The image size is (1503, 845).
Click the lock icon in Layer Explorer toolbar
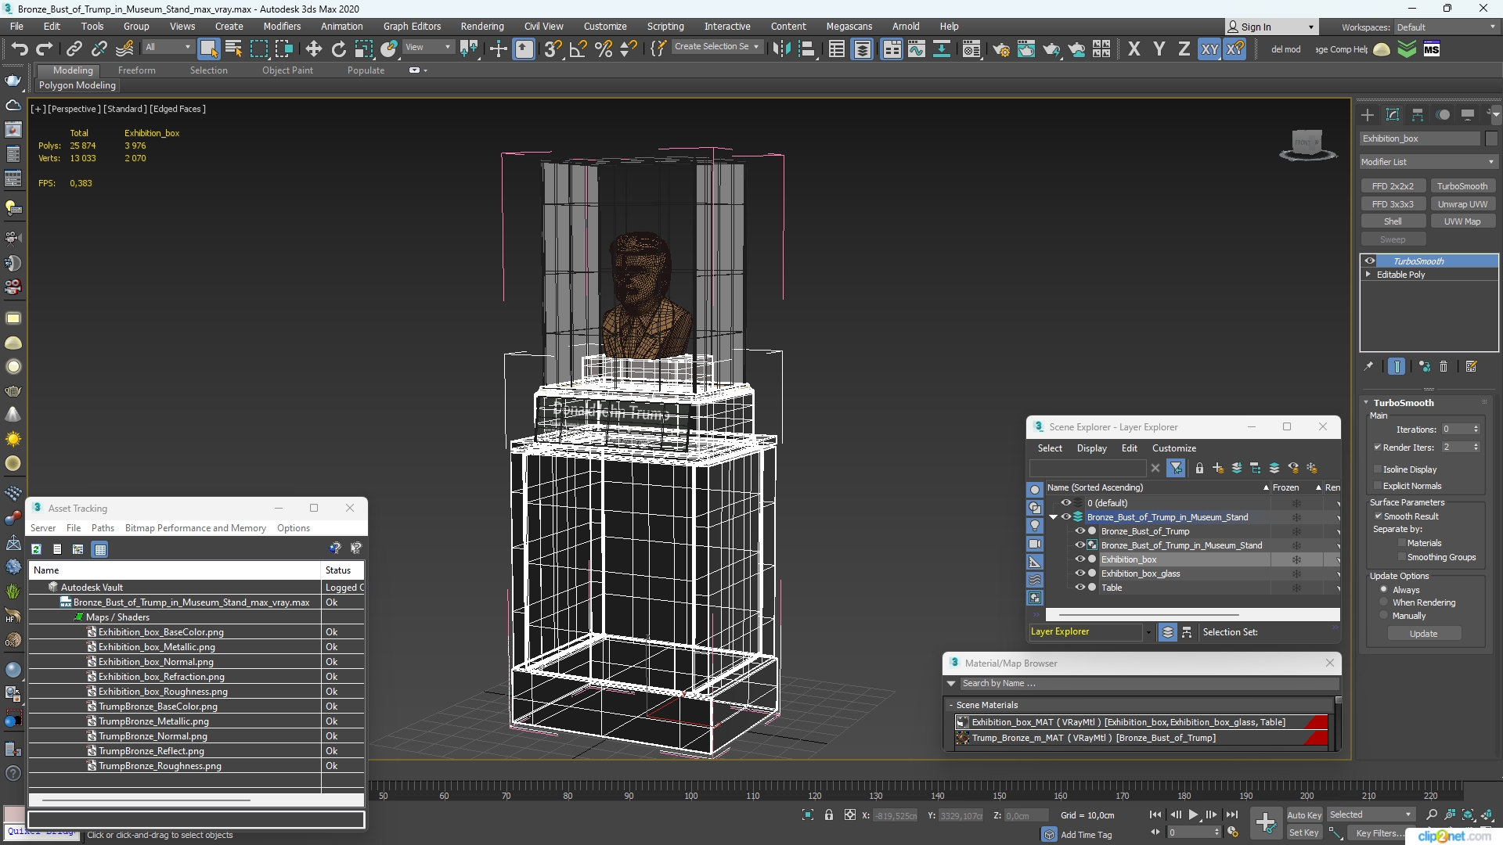click(x=1199, y=468)
